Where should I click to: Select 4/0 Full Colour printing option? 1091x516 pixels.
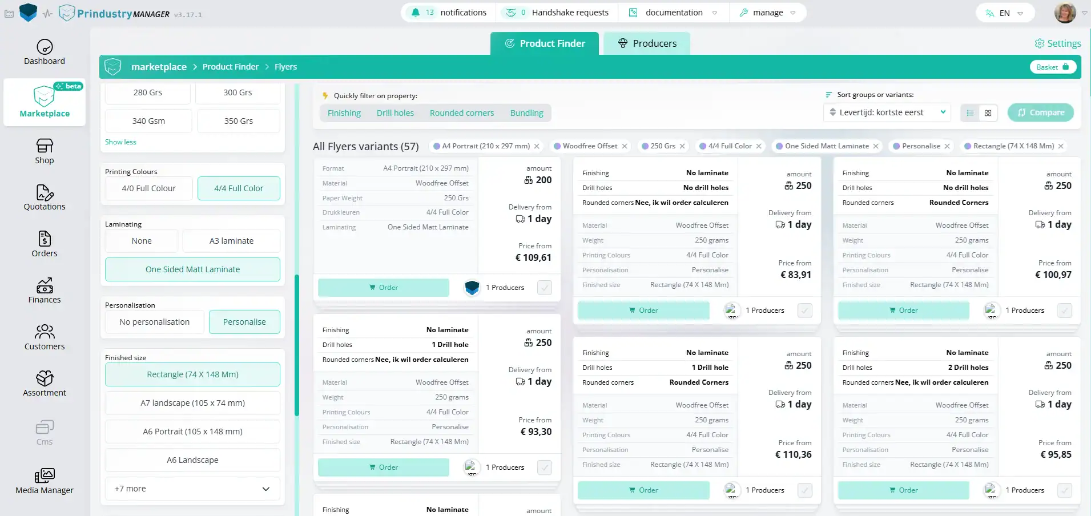149,188
